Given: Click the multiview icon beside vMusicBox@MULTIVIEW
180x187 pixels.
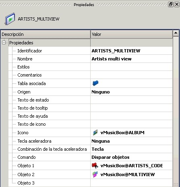Looking at the screenshot, I should click(95, 175).
